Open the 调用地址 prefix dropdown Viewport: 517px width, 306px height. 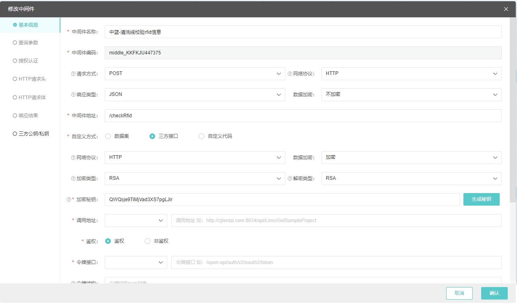coord(136,221)
